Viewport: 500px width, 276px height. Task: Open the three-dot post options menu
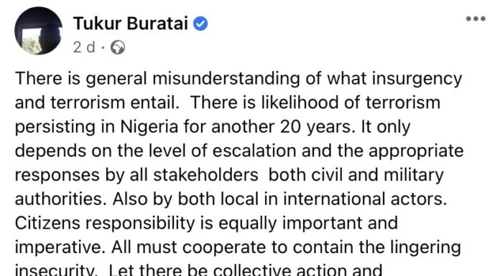(476, 19)
